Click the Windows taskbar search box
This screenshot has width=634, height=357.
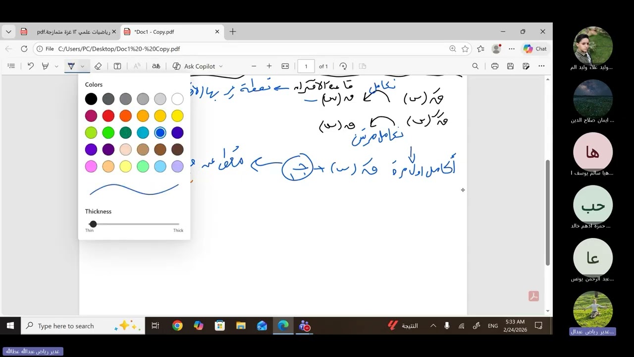tap(83, 326)
